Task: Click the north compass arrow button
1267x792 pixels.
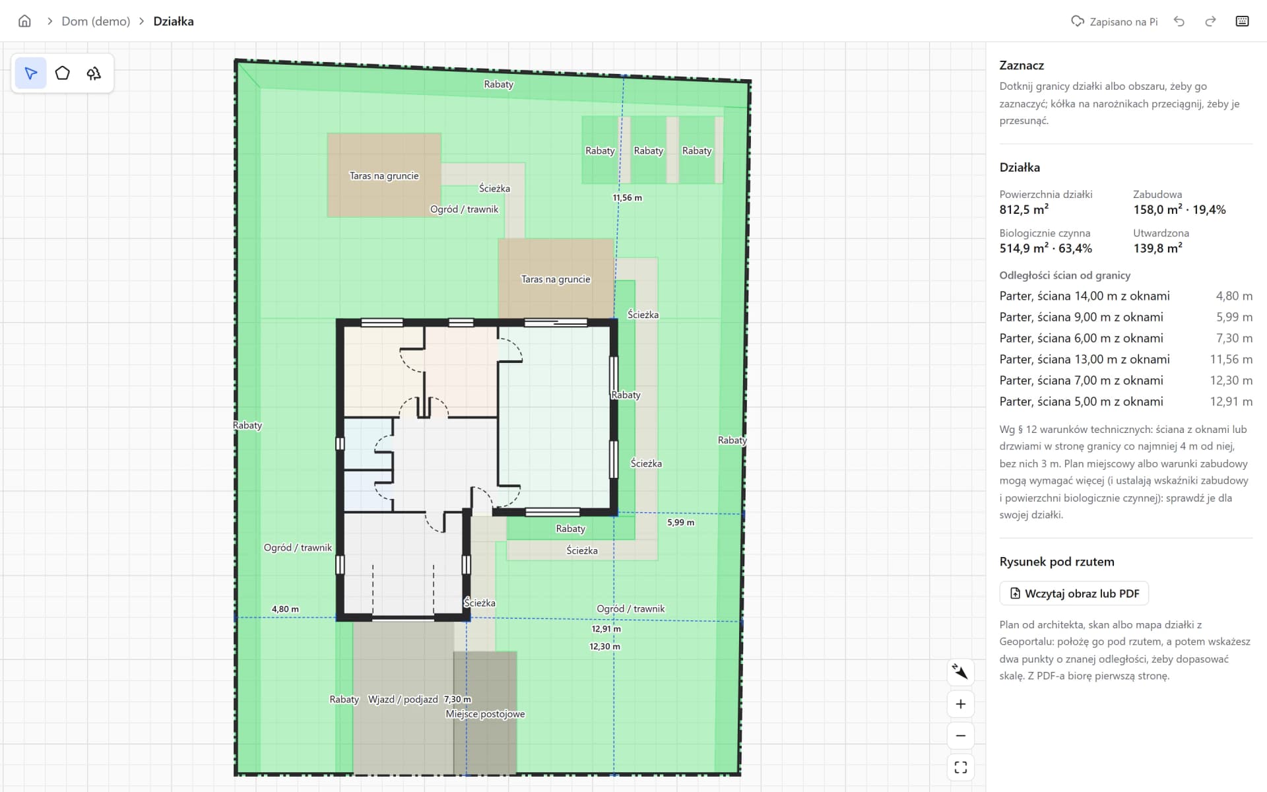Action: pyautogui.click(x=961, y=672)
